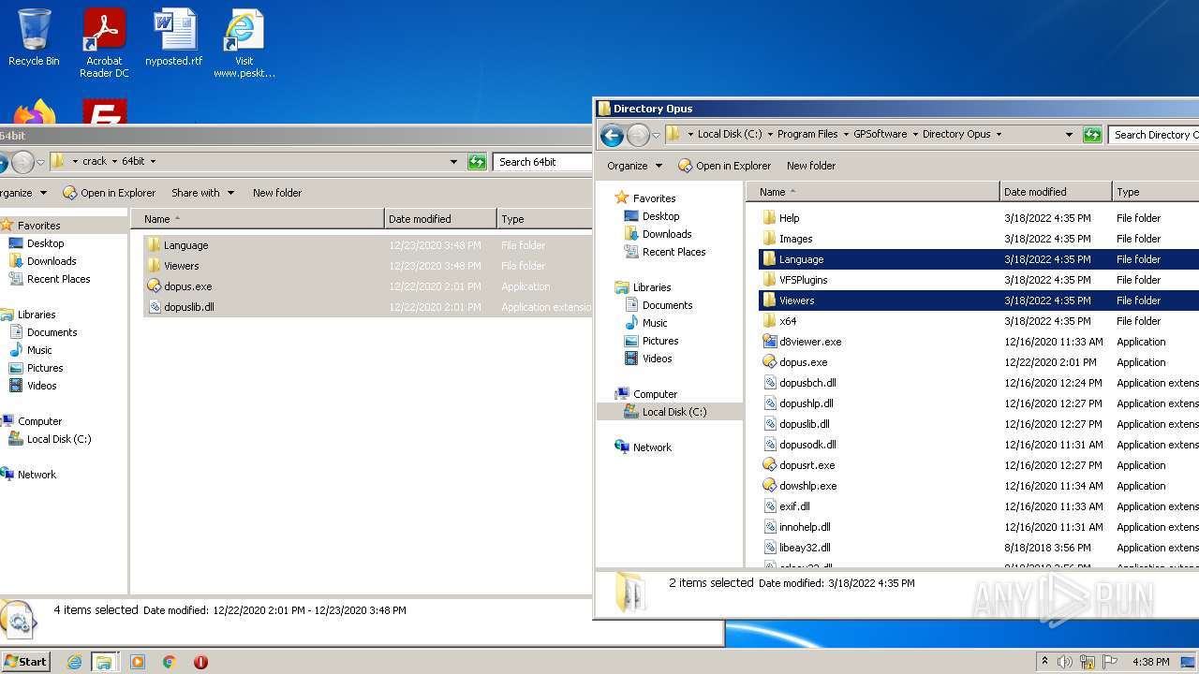
Task: Click the clock showing 4:38 PM
Action: point(1150,662)
